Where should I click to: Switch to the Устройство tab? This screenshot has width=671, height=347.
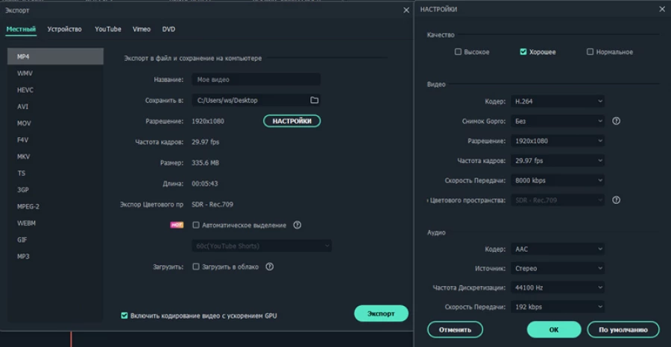64,29
